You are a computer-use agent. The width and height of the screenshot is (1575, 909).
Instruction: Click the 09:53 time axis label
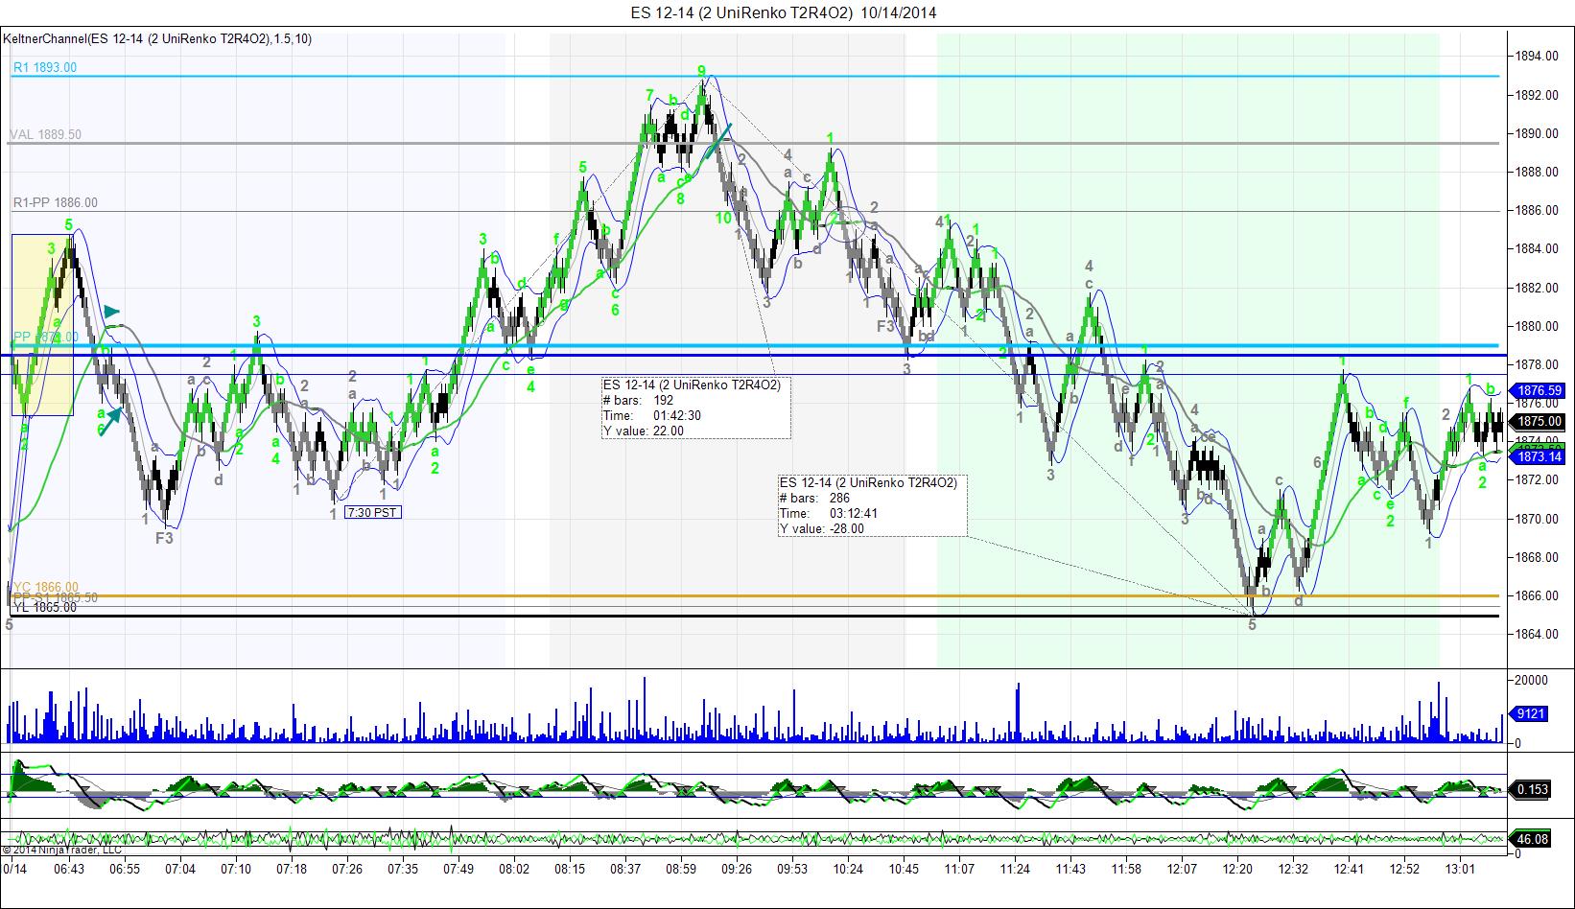792,870
